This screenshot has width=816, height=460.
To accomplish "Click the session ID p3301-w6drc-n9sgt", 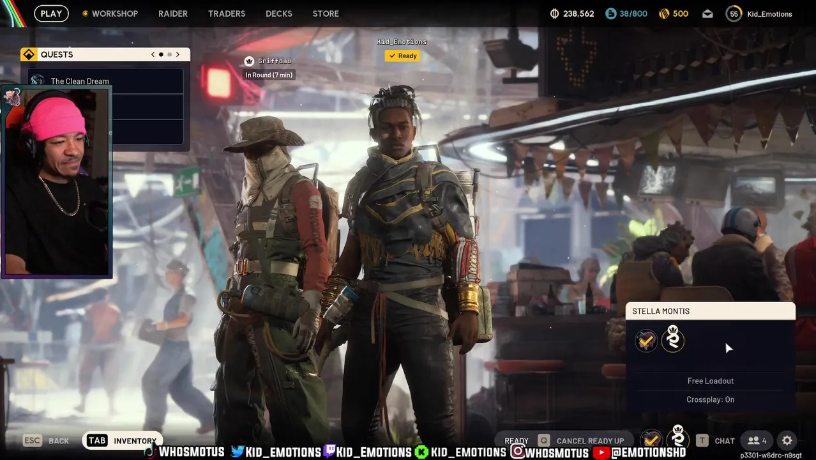I will click(x=771, y=456).
